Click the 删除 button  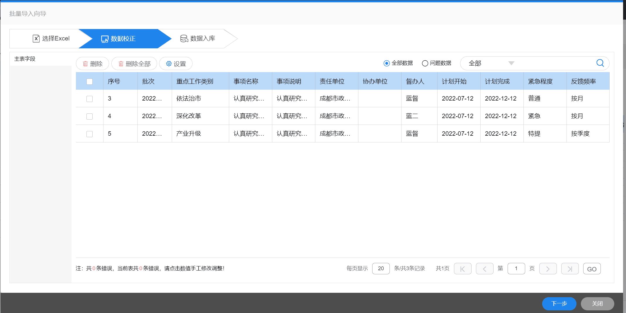pos(92,64)
